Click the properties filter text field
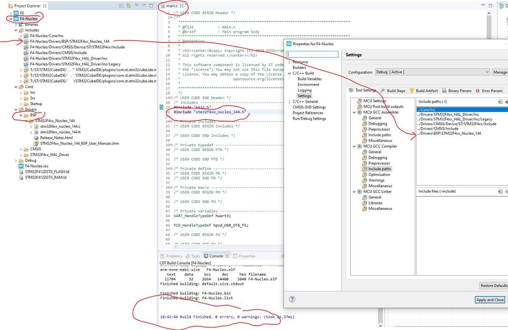 (312, 54)
